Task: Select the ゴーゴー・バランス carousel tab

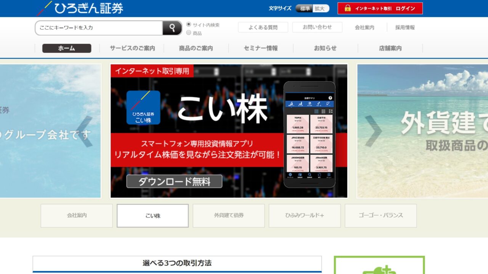Action: pos(380,216)
